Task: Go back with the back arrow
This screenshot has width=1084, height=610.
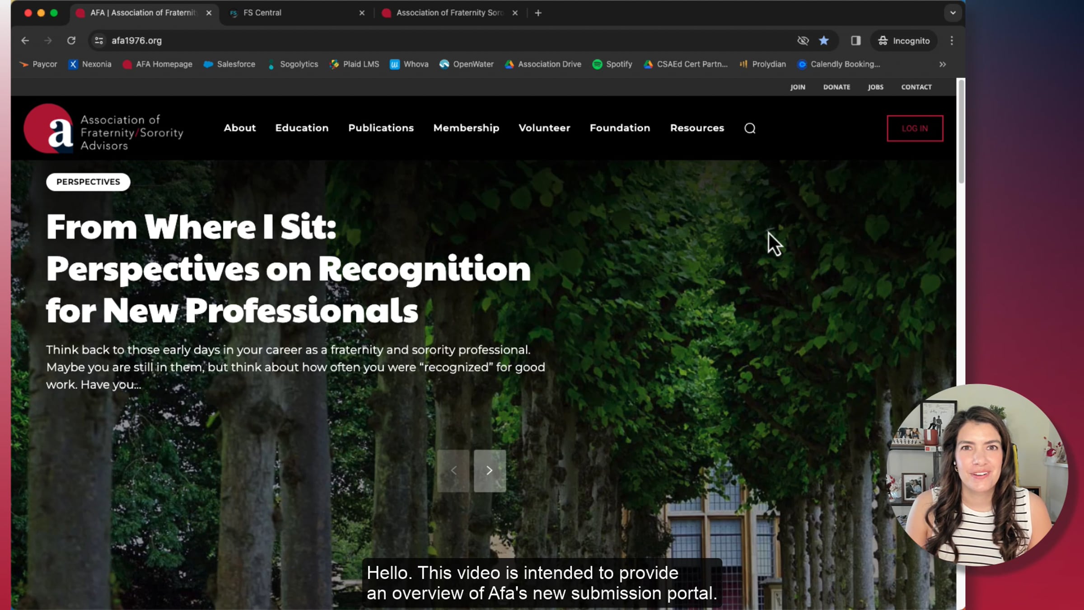Action: [25, 41]
